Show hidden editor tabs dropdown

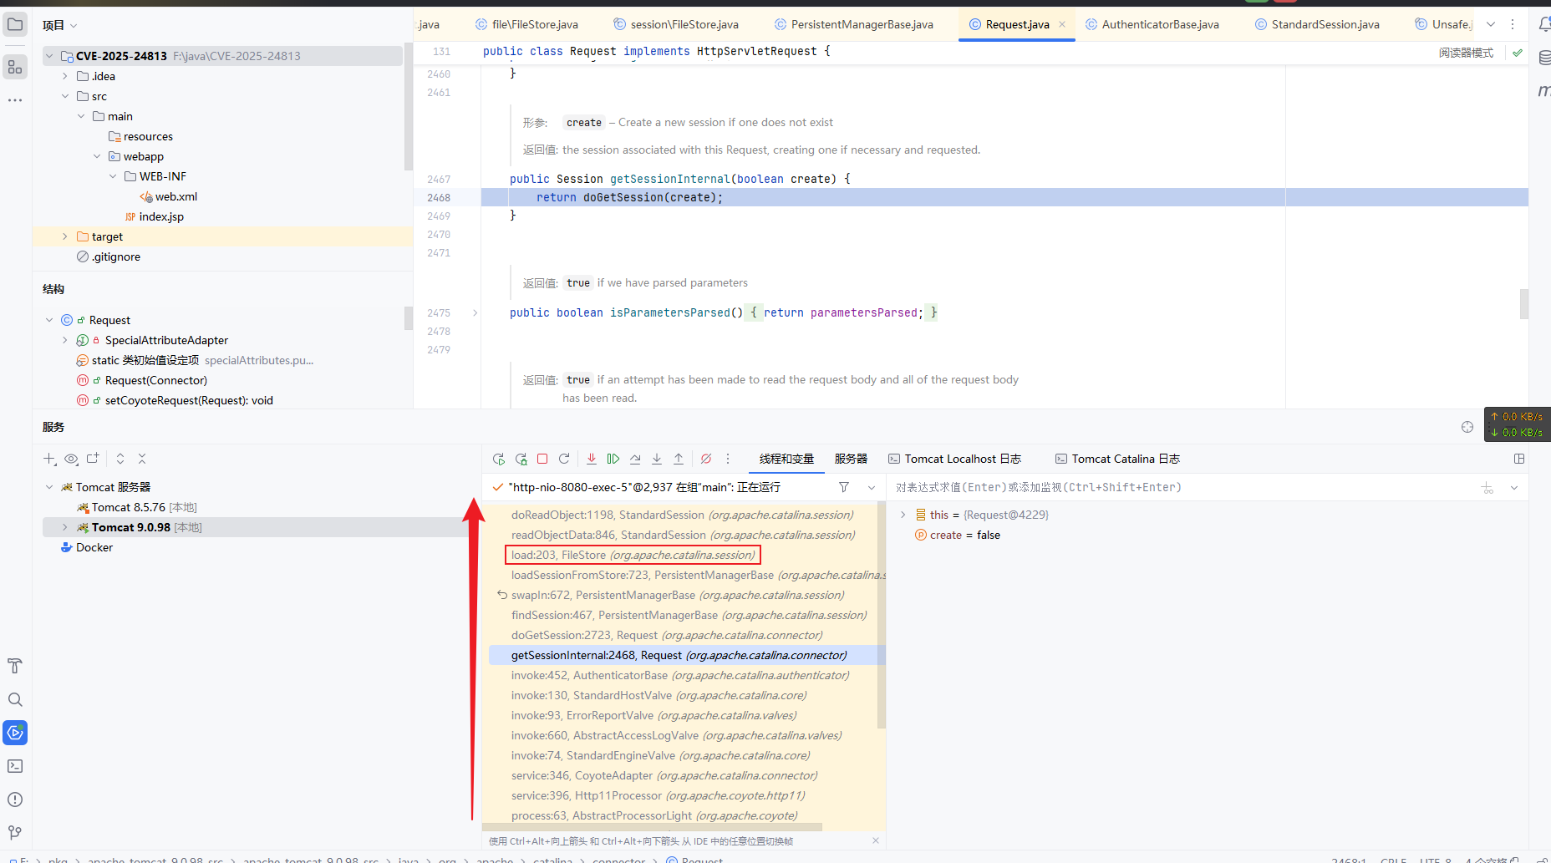point(1491,24)
